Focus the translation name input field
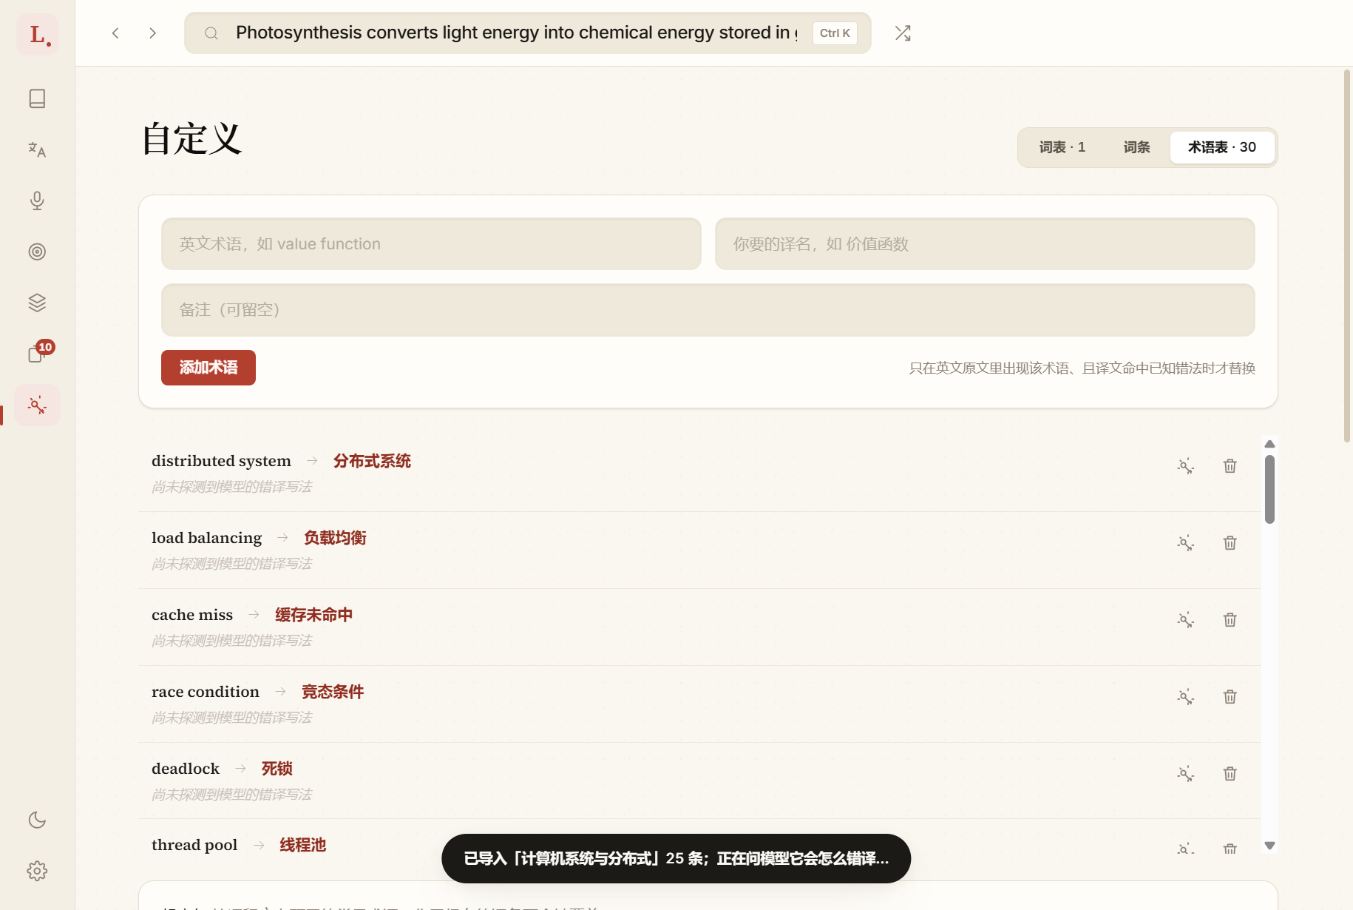The height and width of the screenshot is (910, 1353). pos(985,244)
